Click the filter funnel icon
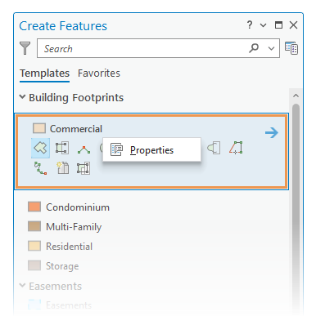 pyautogui.click(x=25, y=48)
